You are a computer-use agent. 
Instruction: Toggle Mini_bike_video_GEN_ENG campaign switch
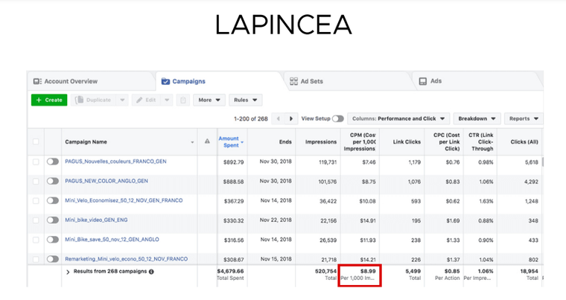[x=53, y=220]
